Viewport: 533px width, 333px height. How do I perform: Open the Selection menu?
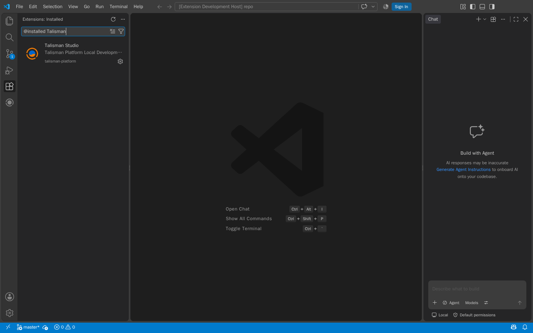click(53, 7)
